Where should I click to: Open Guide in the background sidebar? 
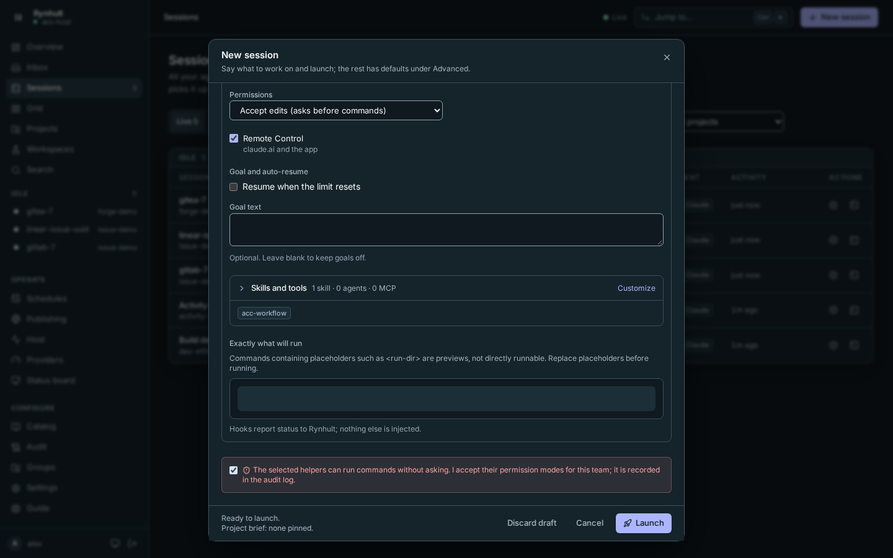click(x=74, y=508)
